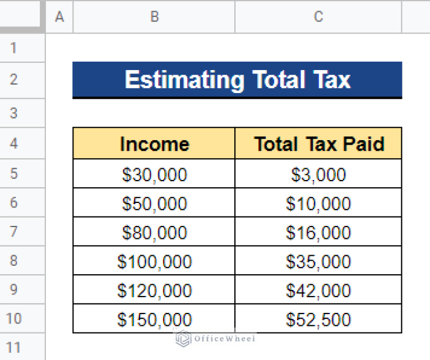The width and height of the screenshot is (430, 360).
Task: Click the Estimating Total Tax title cell
Action: 237,80
